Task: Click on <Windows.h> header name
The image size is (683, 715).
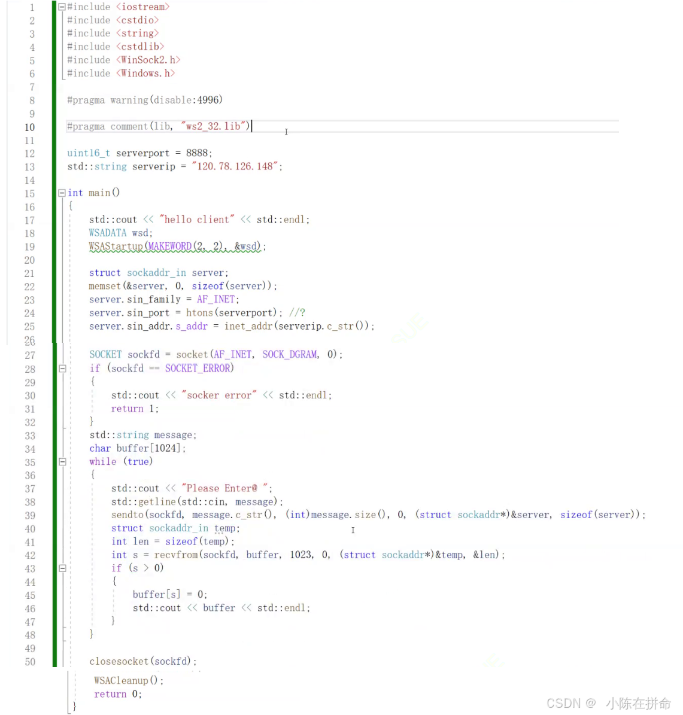Action: coord(145,73)
